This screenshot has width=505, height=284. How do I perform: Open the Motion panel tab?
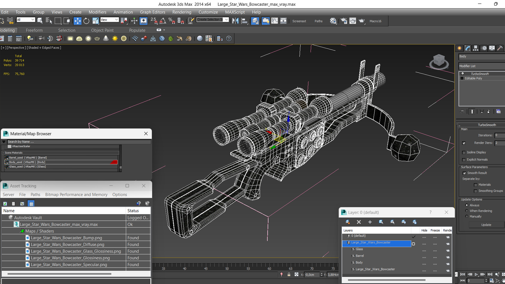coord(484,48)
